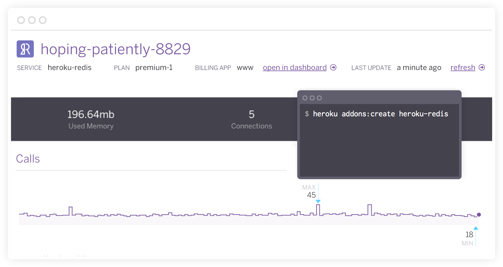The width and height of the screenshot is (503, 267).
Task: Click the LAST UPDATE label
Action: (371, 68)
